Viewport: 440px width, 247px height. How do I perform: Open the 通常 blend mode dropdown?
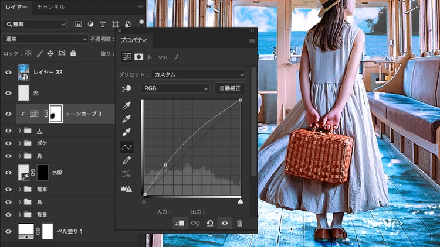45,39
